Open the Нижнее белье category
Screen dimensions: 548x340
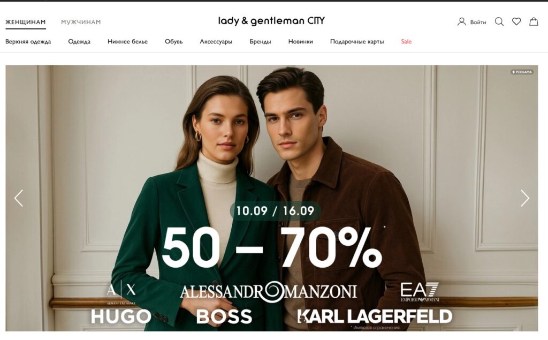(x=127, y=42)
